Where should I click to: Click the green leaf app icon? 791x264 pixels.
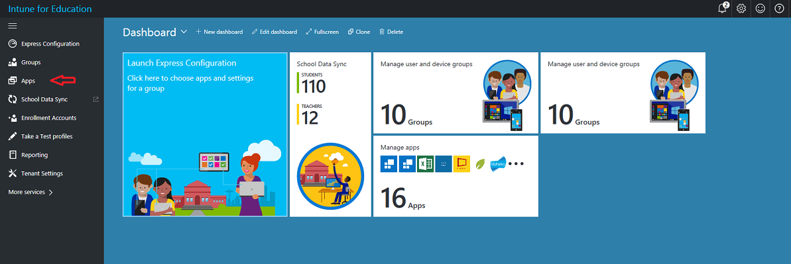coord(480,164)
